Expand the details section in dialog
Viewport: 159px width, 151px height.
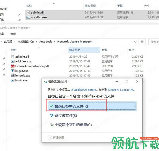(56, 137)
